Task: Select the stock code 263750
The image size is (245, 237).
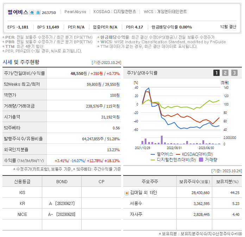Action: click(x=49, y=13)
